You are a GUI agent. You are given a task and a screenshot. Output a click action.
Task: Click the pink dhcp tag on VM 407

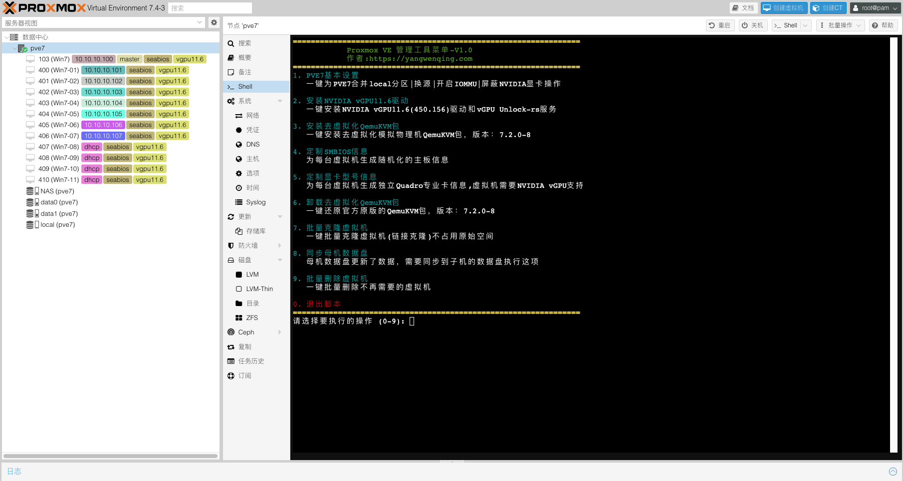[92, 147]
